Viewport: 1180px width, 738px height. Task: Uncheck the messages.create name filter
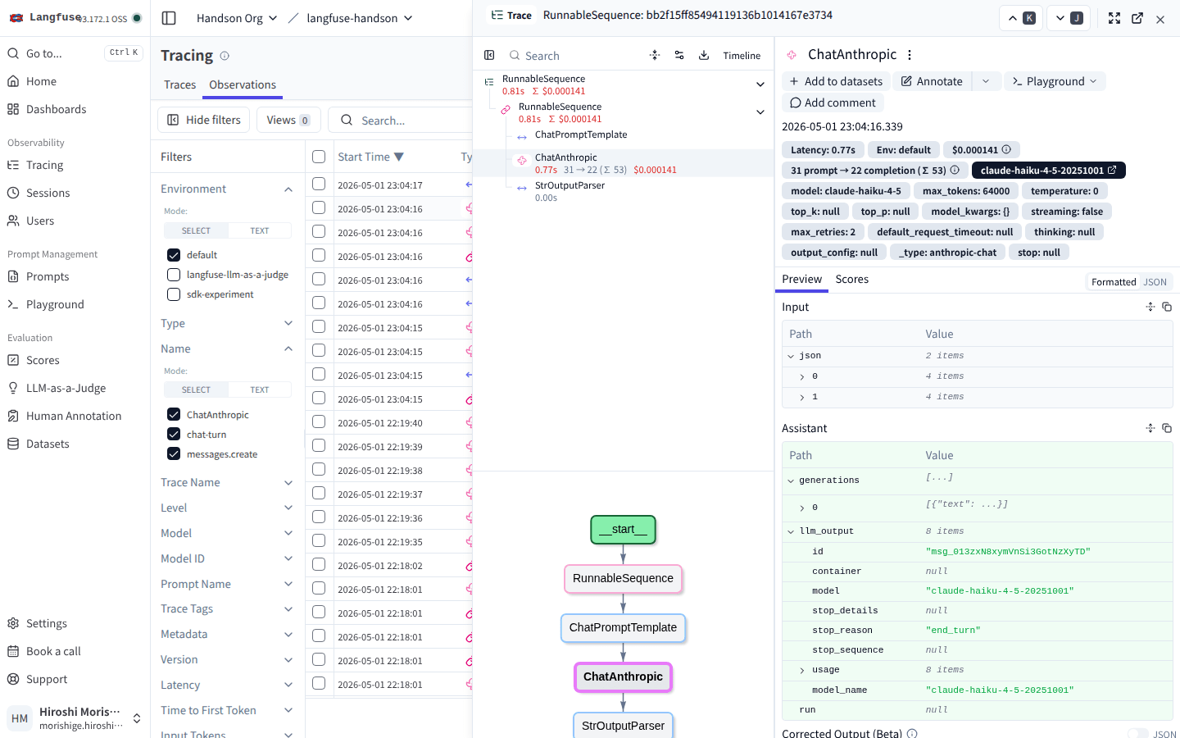(174, 454)
